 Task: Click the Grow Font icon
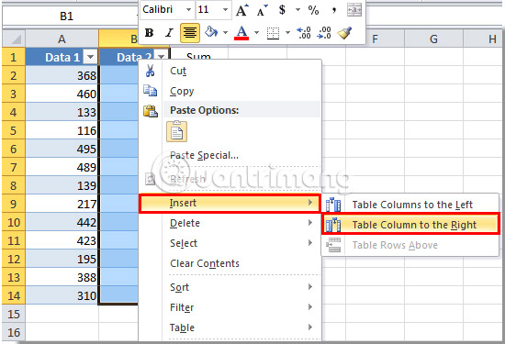(x=242, y=10)
